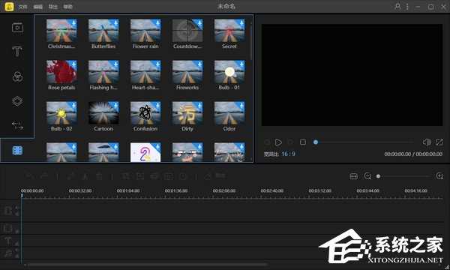This screenshot has width=450, height=270.
Task: Click zoom-in timeline magnifier icon
Action: [x=439, y=176]
